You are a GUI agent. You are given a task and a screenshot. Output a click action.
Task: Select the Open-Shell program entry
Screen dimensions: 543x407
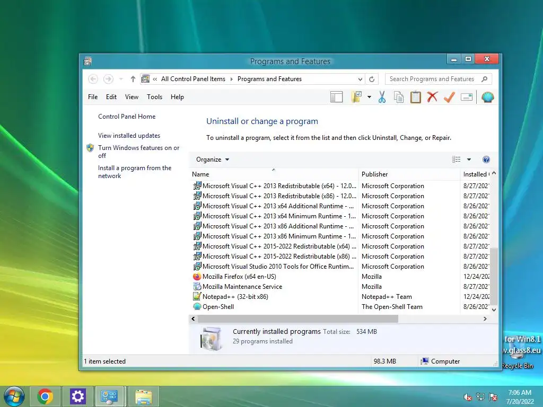click(x=218, y=307)
